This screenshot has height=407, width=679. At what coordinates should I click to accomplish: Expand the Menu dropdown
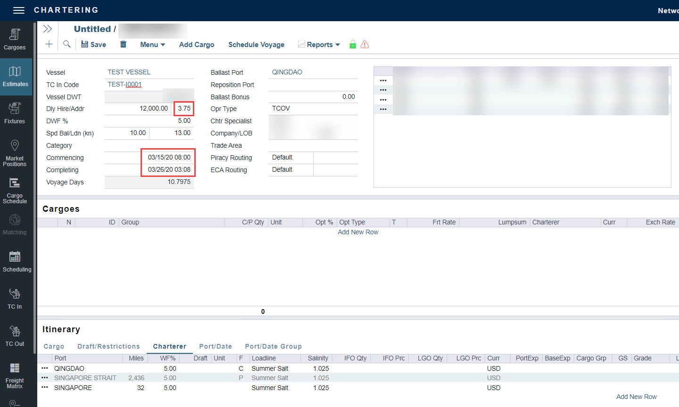(152, 45)
